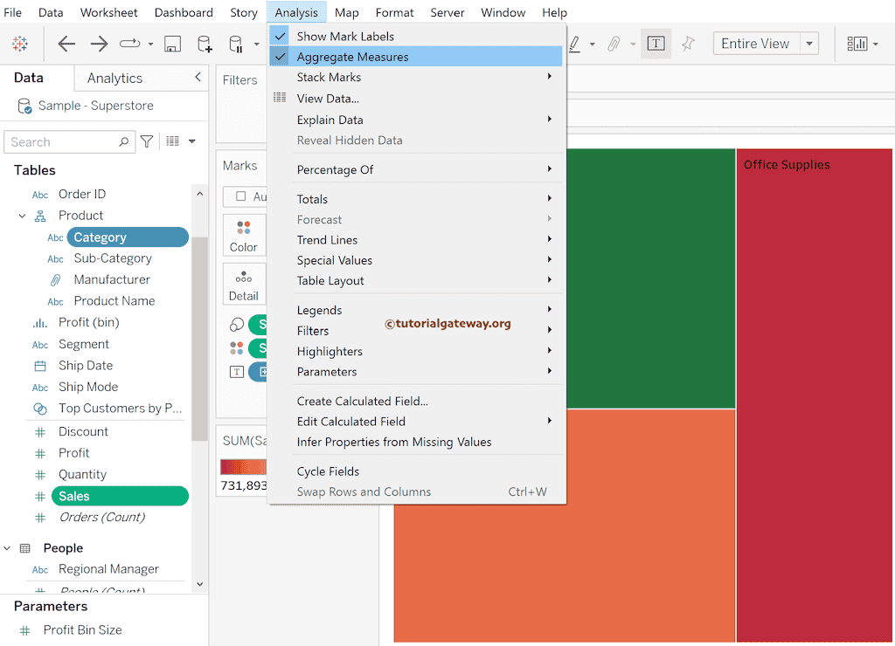Open the Totals submenu
Viewport: 895px width, 646px height.
tap(312, 199)
